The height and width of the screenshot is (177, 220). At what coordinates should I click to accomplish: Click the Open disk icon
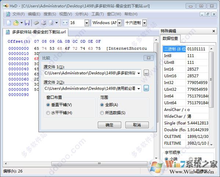click(44, 23)
